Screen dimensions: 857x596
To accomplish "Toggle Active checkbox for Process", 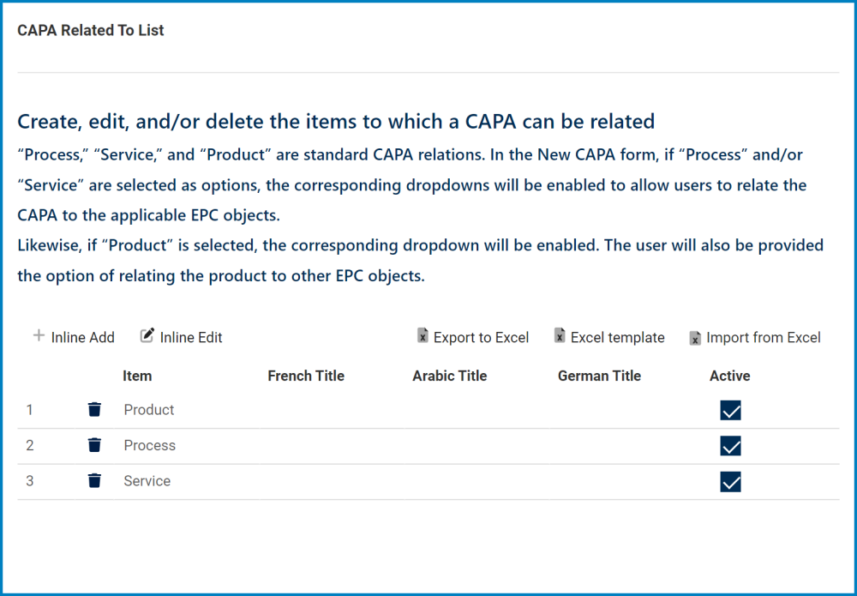I will click(730, 446).
